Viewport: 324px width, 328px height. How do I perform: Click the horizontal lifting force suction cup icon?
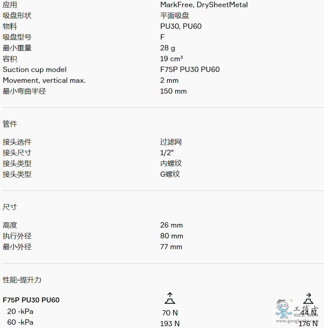(x=308, y=298)
